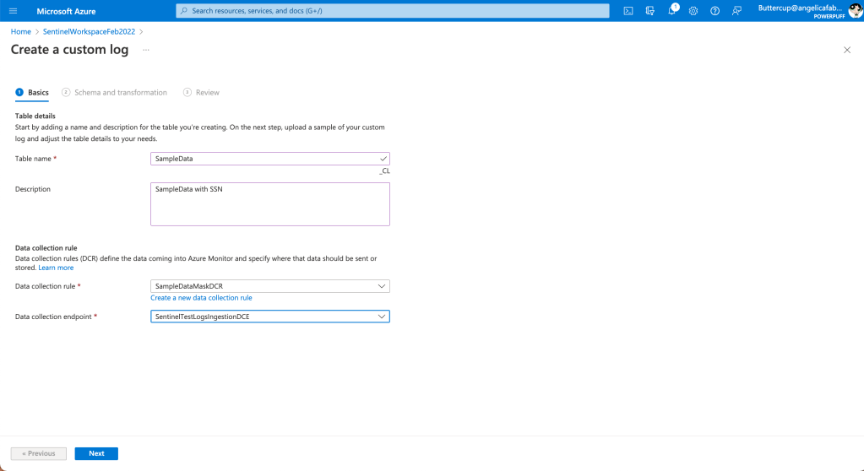
Task: Open the Directories and subscriptions filter
Action: (x=649, y=11)
